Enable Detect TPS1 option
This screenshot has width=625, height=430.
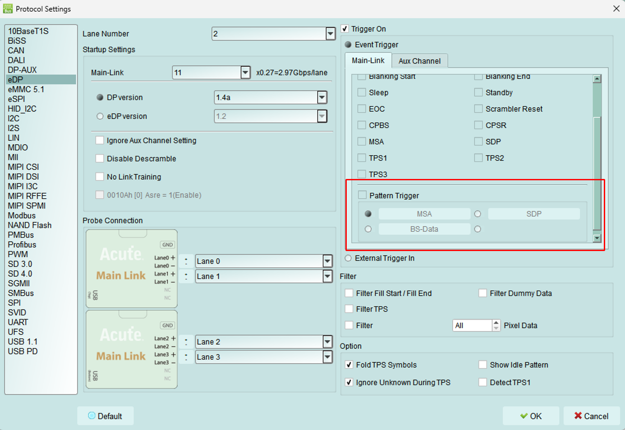483,382
